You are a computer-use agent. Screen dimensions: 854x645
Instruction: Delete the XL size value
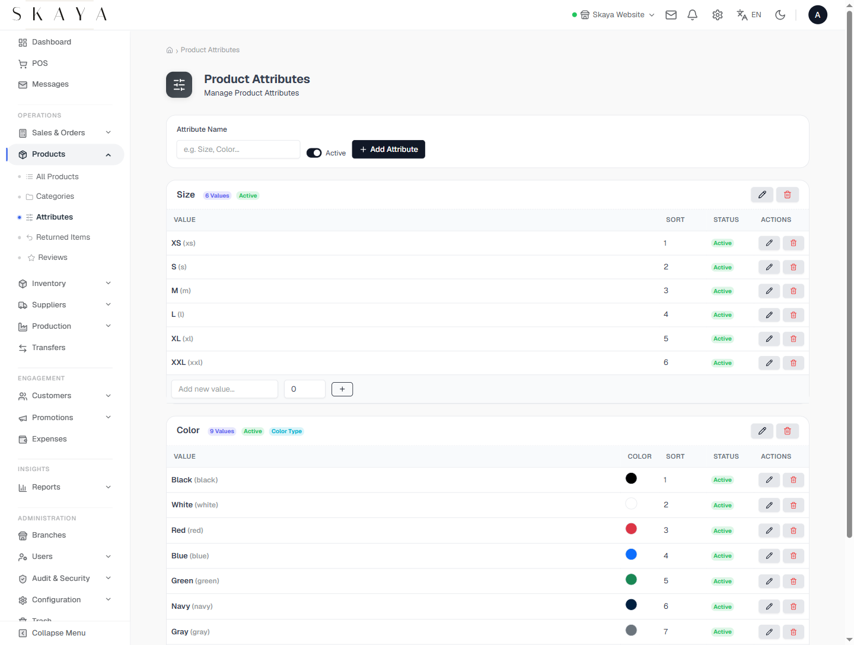click(794, 339)
